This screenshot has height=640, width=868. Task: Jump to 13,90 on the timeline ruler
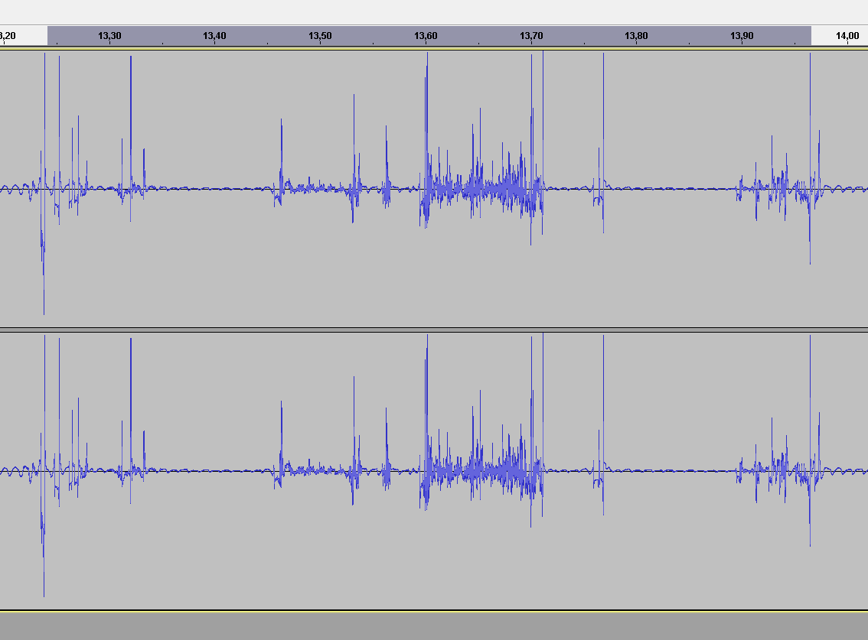coord(742,36)
